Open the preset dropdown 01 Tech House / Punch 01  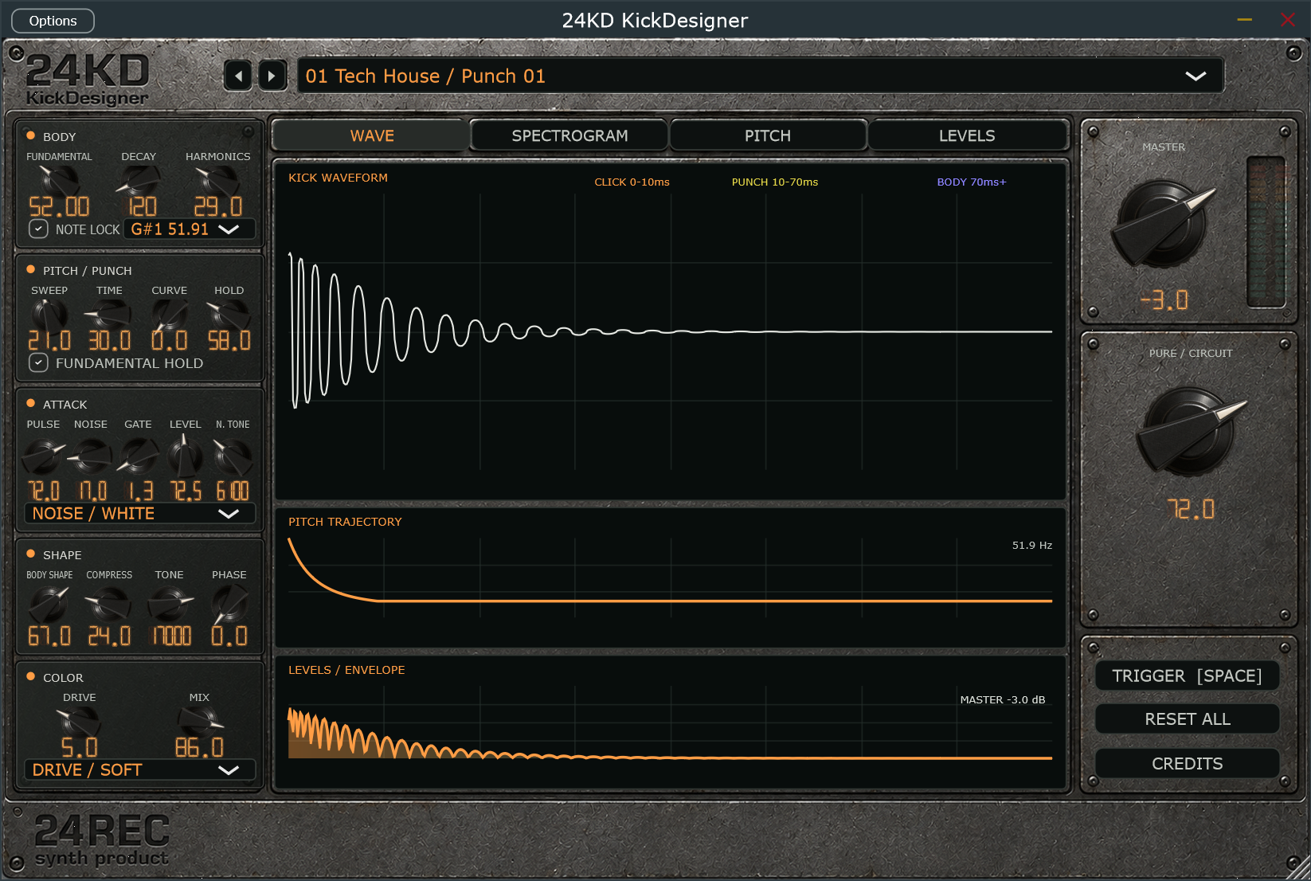coord(761,76)
